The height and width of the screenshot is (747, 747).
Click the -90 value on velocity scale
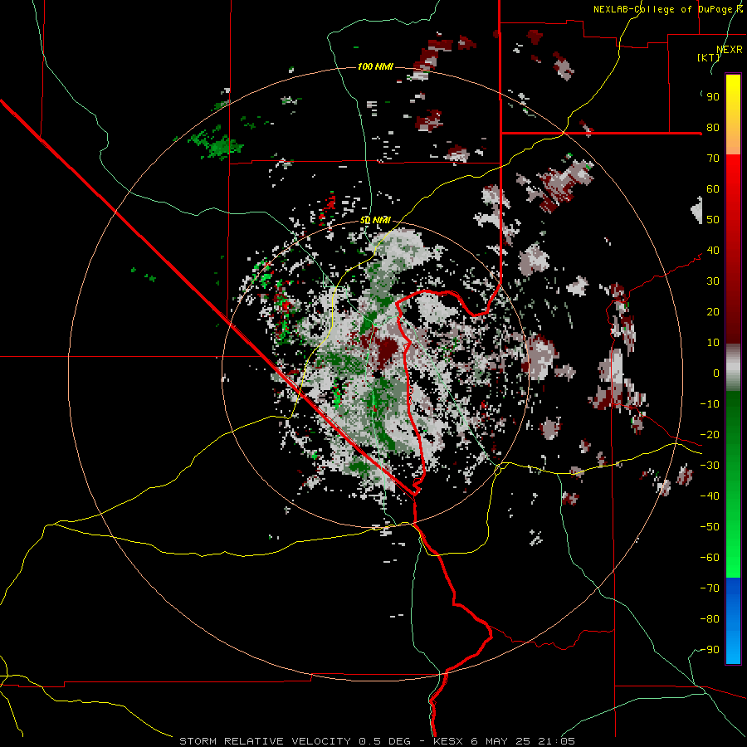710,650
